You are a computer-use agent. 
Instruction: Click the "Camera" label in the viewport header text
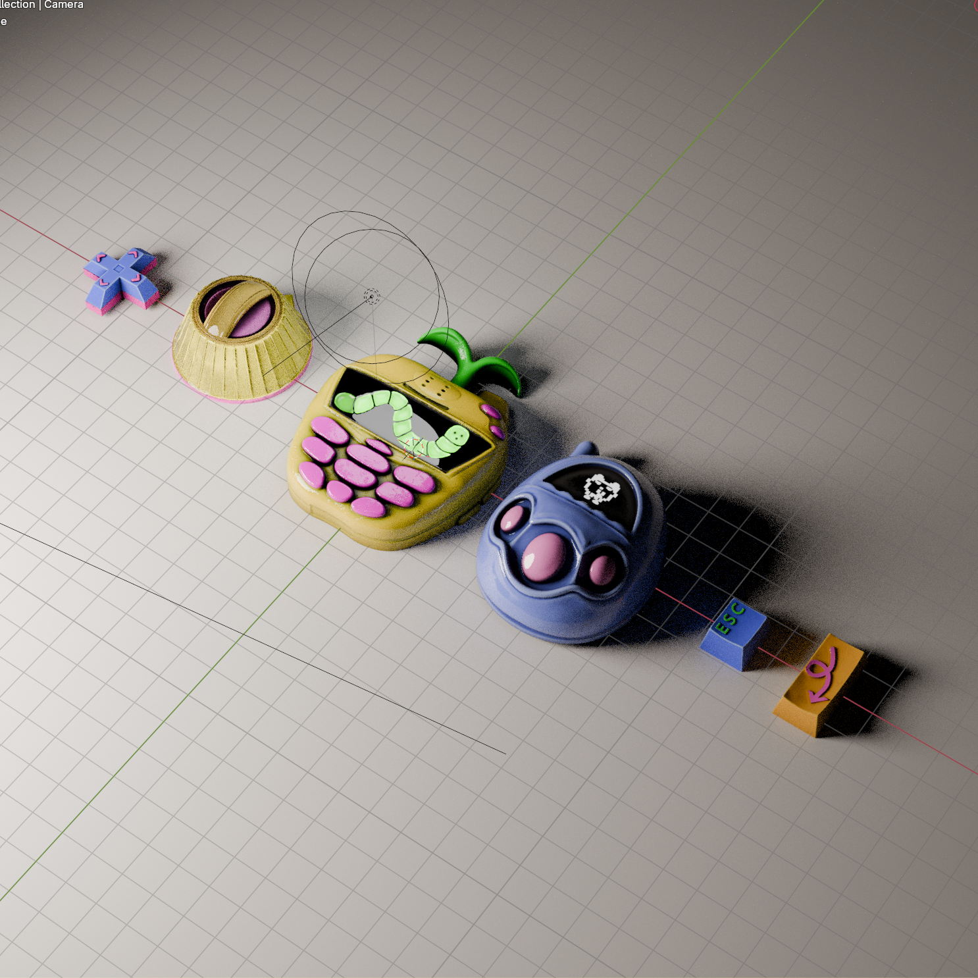click(x=64, y=5)
